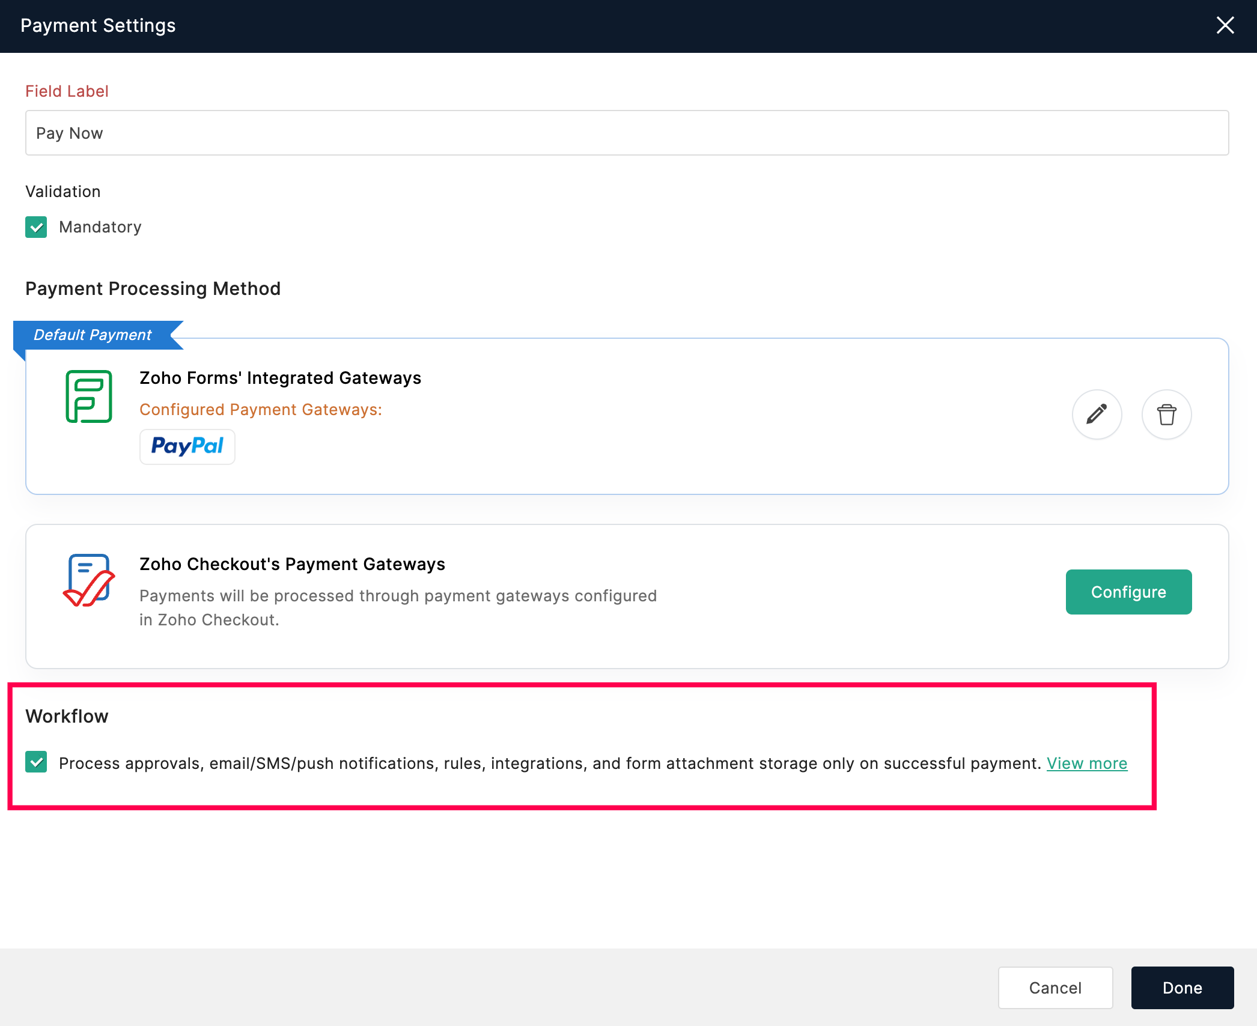Click the PayPal gateway badge

coord(187,446)
